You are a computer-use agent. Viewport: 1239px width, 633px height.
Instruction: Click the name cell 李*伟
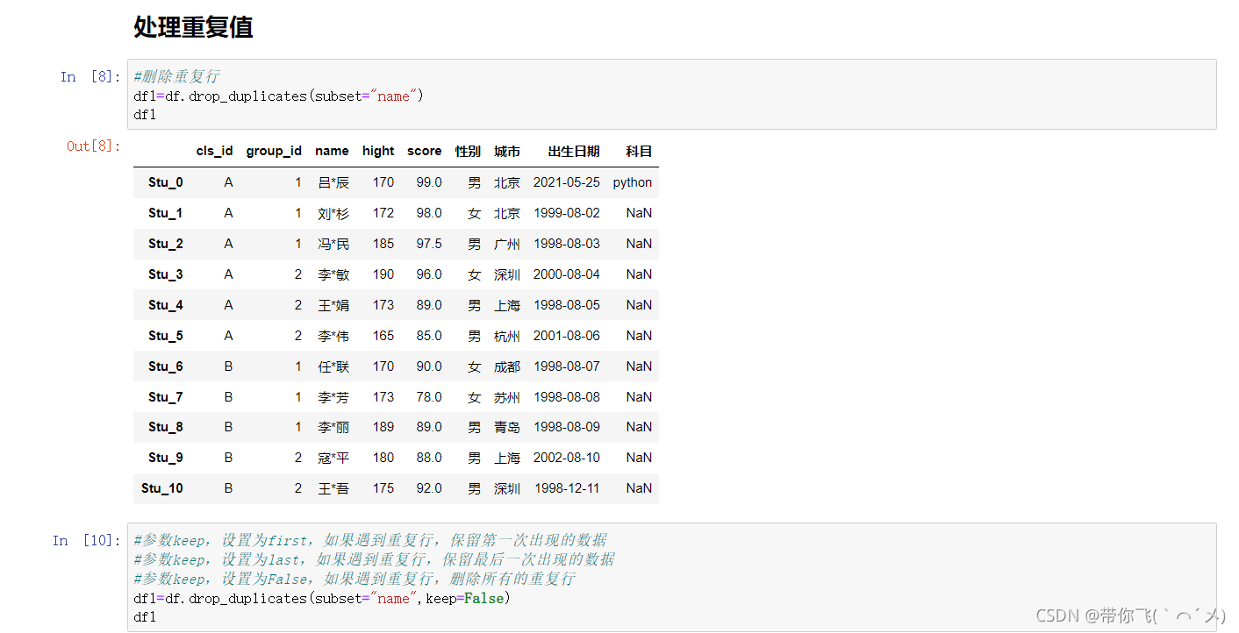point(333,336)
